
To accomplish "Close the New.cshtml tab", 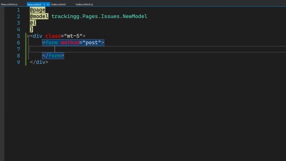I will [x=48, y=4].
